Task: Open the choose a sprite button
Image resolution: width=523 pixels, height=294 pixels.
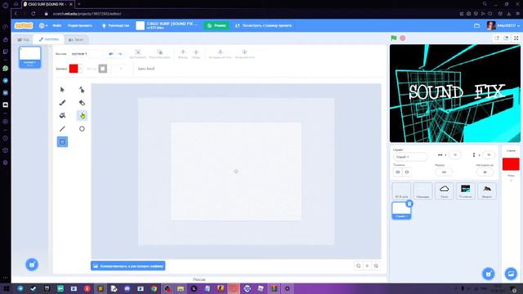Action: pos(489,274)
